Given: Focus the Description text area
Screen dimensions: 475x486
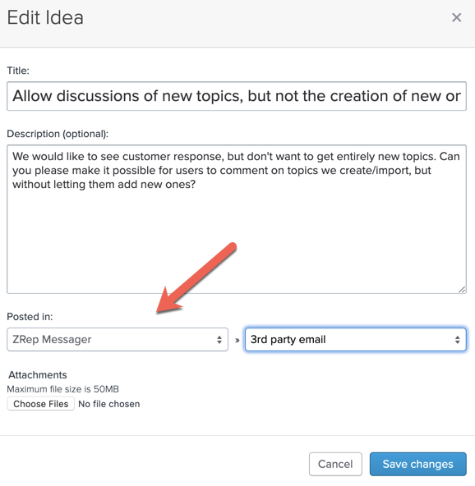Looking at the screenshot, I should point(237,219).
